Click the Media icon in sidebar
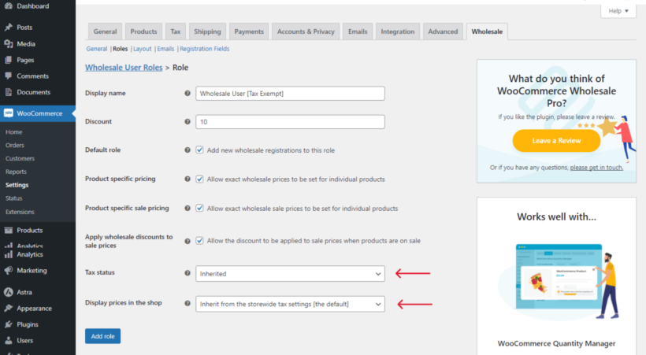 (x=8, y=43)
